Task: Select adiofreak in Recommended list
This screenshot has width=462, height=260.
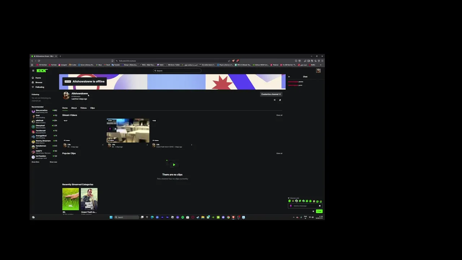Action: [44, 121]
